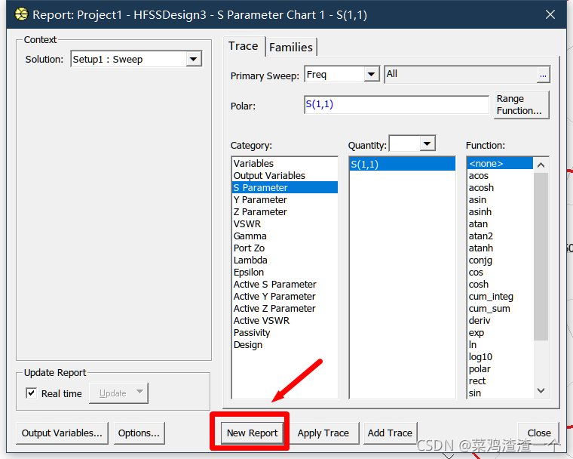Viewport: 573px width, 459px height.
Task: Expand the Update button dropdown arrow
Action: click(139, 392)
